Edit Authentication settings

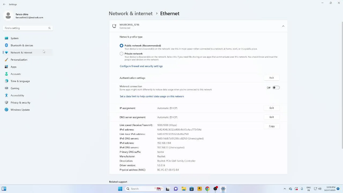click(x=272, y=78)
